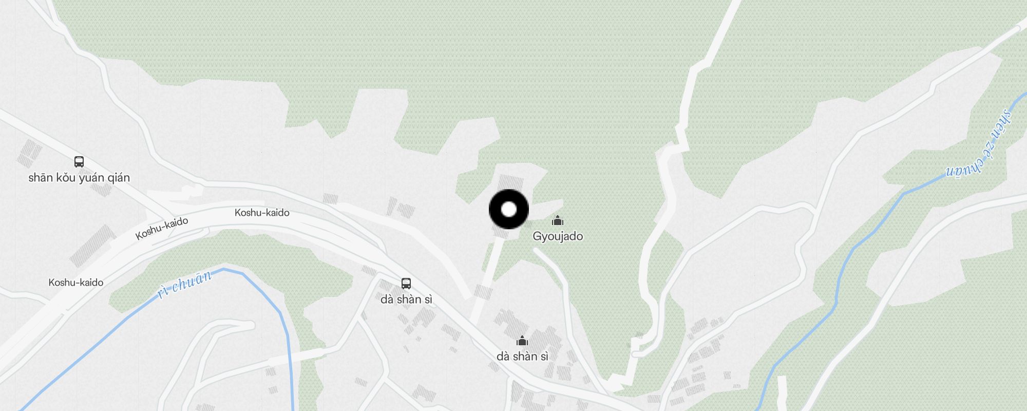Click the slanted Koshu-kaido road label
Image resolution: width=1027 pixels, height=411 pixels.
tap(162, 228)
